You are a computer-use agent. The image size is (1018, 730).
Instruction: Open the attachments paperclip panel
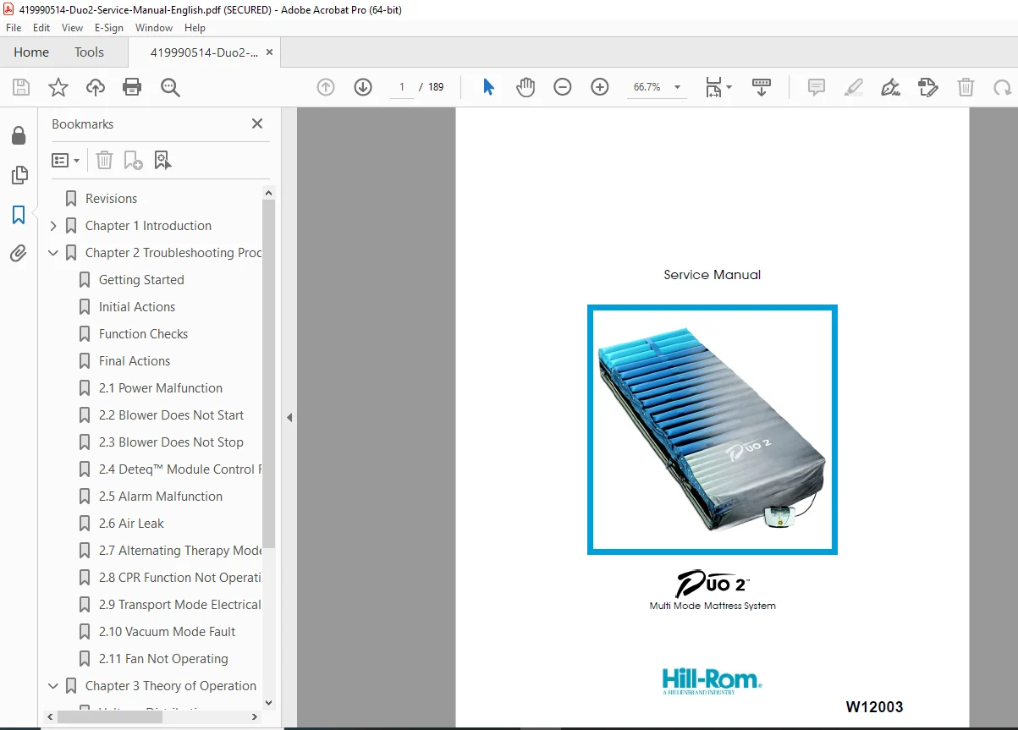(19, 253)
